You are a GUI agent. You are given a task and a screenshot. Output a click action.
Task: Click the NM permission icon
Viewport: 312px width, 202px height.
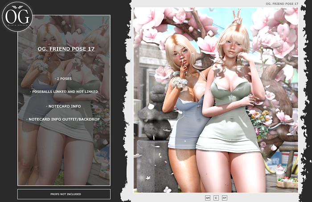click(x=208, y=198)
